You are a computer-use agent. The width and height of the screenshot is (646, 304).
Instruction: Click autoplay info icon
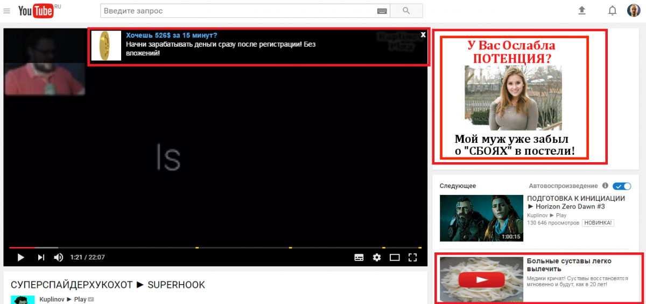[x=605, y=186]
